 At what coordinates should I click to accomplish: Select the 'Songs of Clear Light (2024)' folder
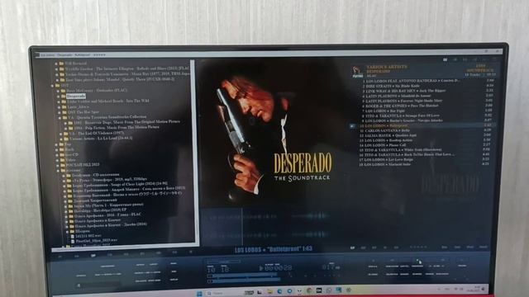point(120,184)
